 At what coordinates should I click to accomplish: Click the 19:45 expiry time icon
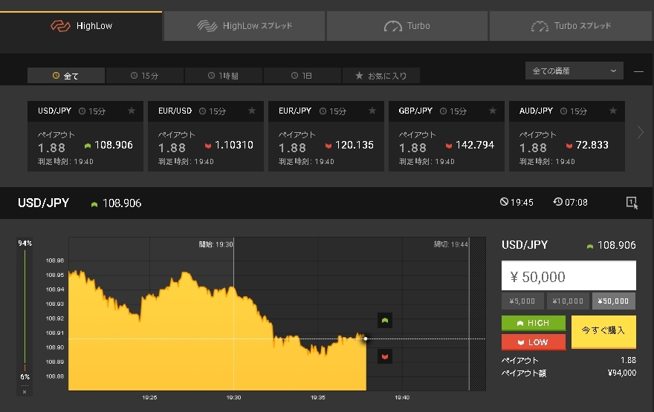[x=504, y=202]
